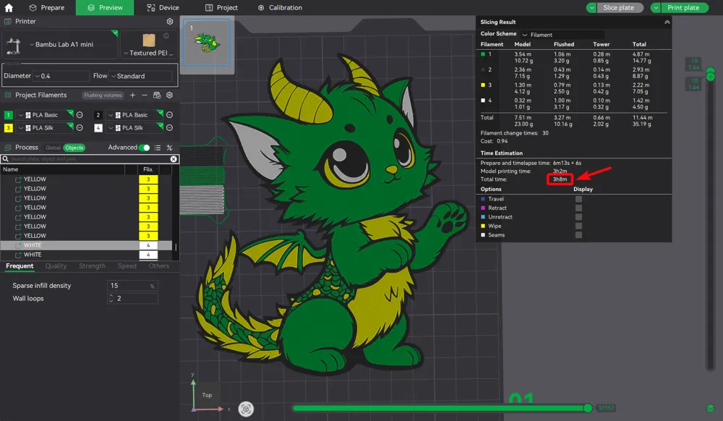Click the vertical layer slider top handle

coord(711,72)
